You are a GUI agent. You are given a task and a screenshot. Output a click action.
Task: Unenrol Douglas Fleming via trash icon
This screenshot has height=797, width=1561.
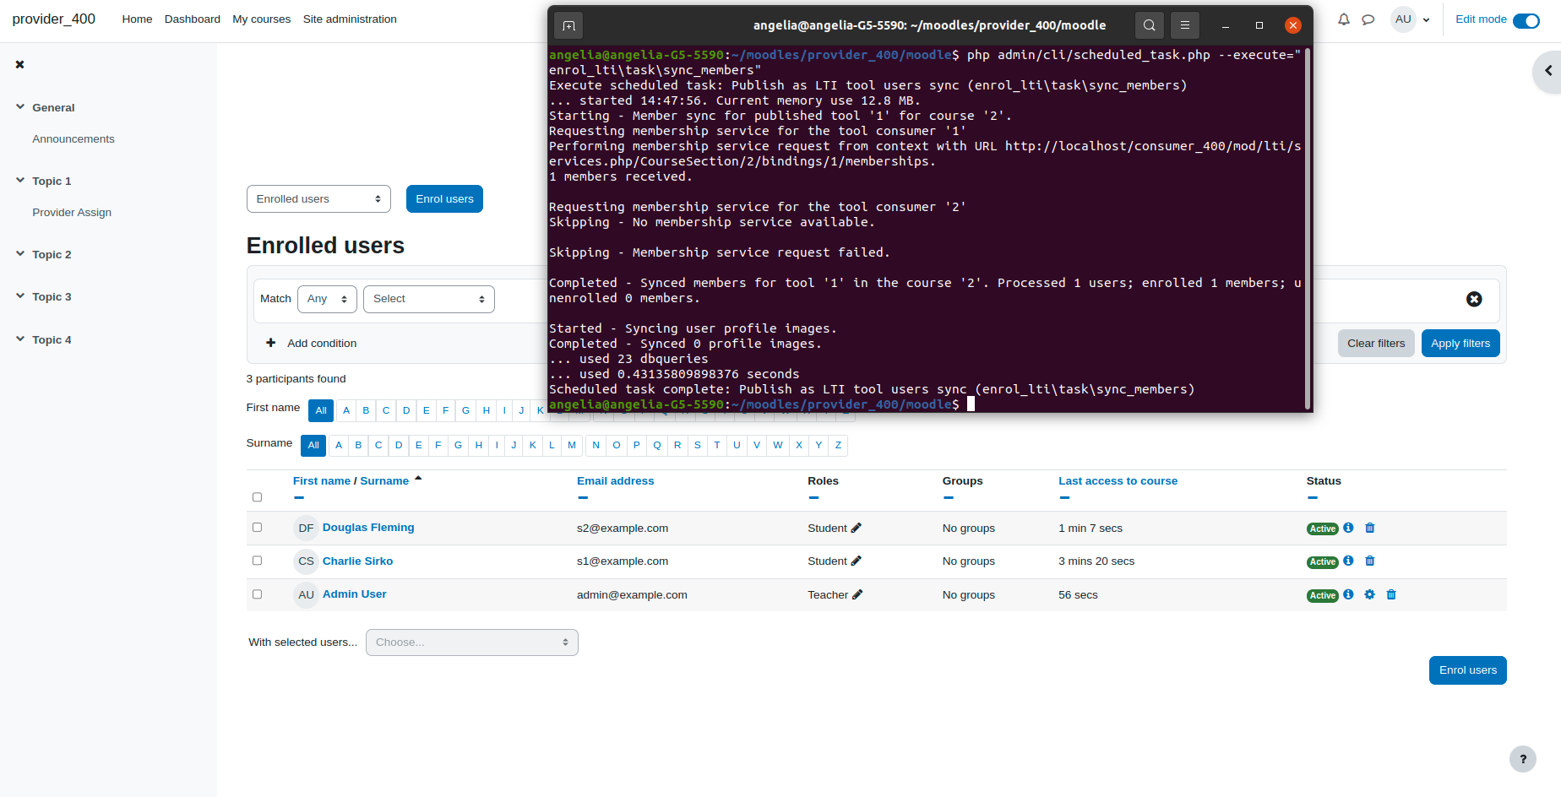coord(1370,528)
